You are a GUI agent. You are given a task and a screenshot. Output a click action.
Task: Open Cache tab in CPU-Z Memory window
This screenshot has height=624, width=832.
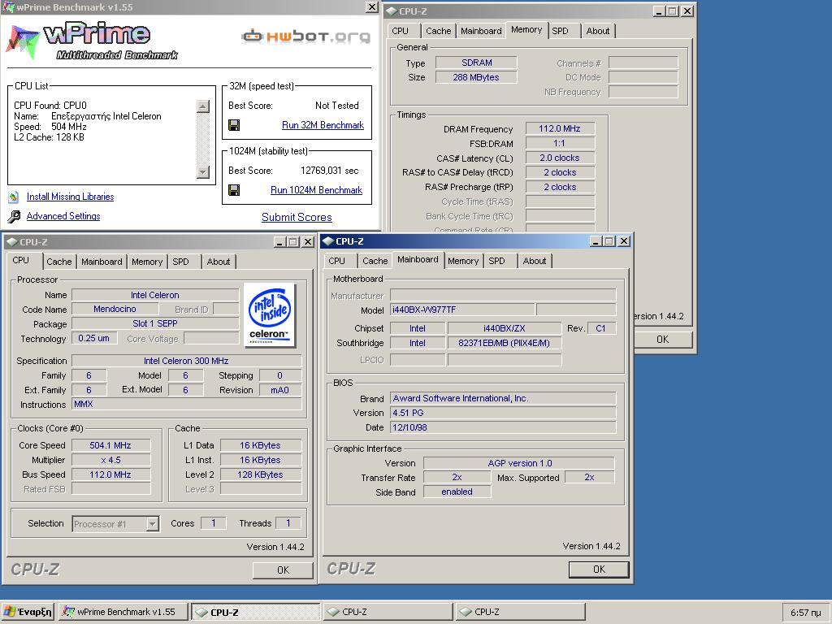click(438, 31)
